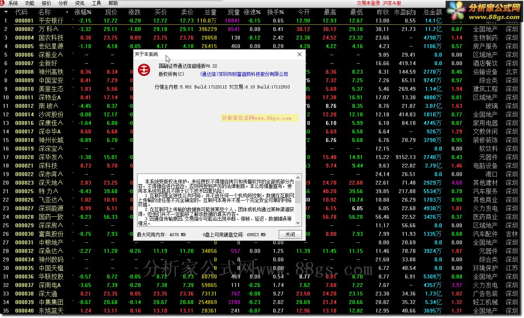Open the 资讯 menu
524x318 pixels.
click(80, 3)
